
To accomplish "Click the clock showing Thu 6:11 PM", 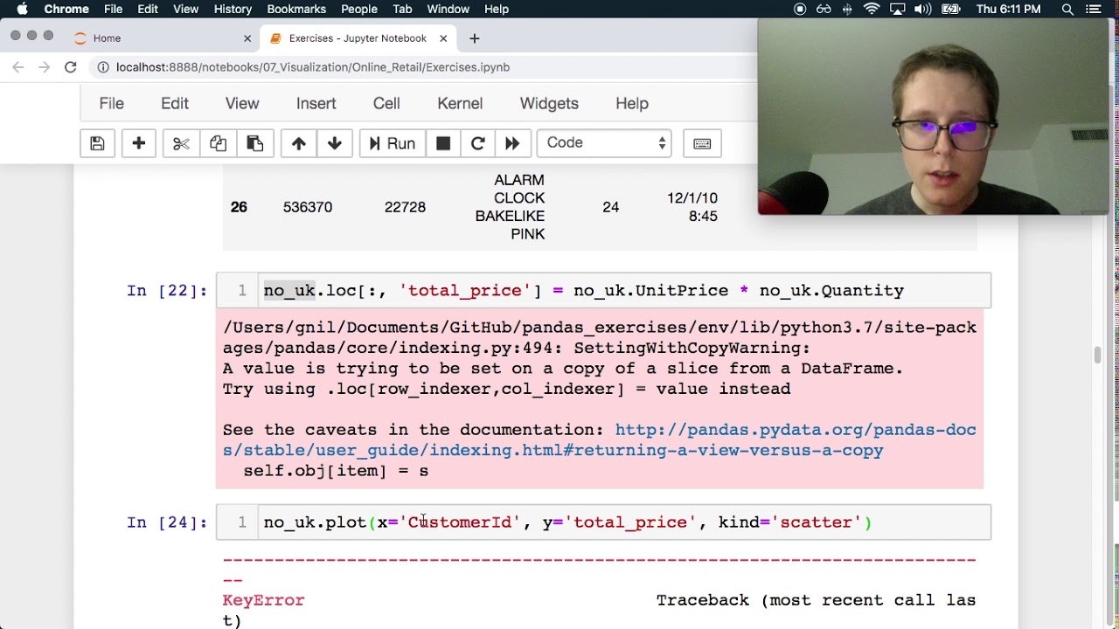I will click(x=1008, y=9).
